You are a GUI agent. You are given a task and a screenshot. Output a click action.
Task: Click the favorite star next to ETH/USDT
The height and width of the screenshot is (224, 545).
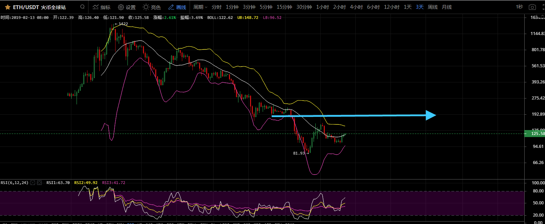pyautogui.click(x=7, y=7)
